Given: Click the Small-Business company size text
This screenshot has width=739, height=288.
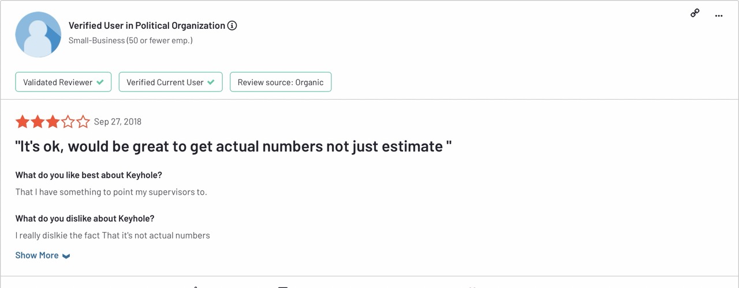Looking at the screenshot, I should pyautogui.click(x=130, y=40).
